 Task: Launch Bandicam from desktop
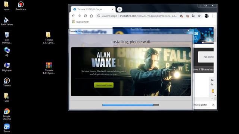coord(21,6)
